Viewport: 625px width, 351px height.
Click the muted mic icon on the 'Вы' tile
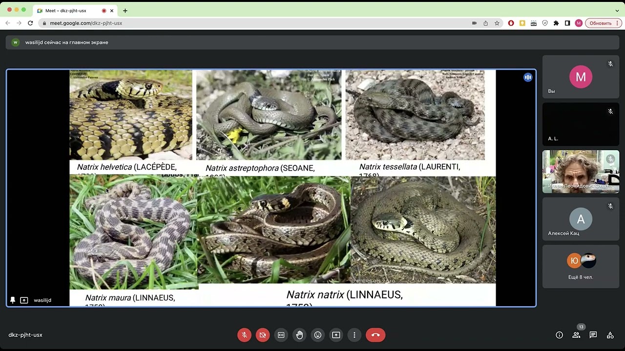tap(610, 64)
